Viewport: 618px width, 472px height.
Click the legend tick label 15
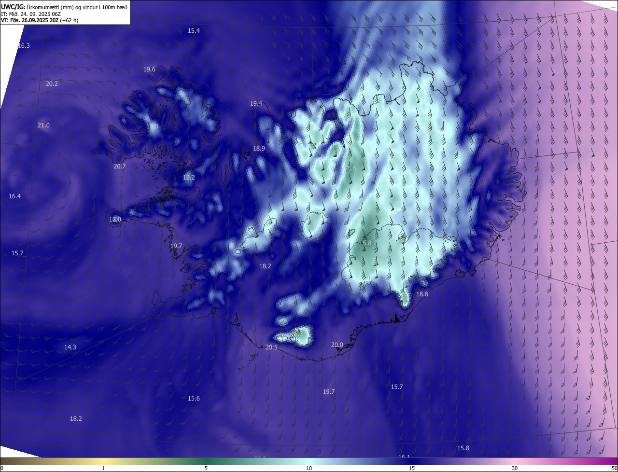tap(412, 469)
